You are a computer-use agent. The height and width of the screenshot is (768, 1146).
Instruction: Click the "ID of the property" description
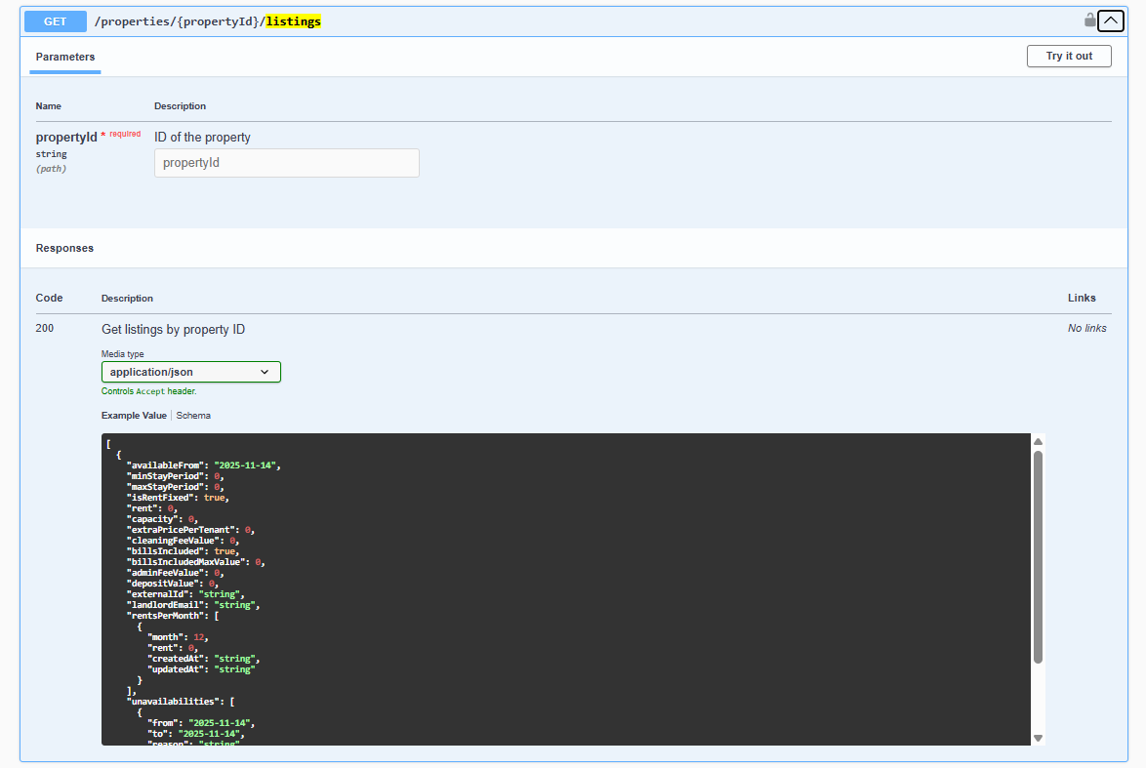pyautogui.click(x=202, y=138)
